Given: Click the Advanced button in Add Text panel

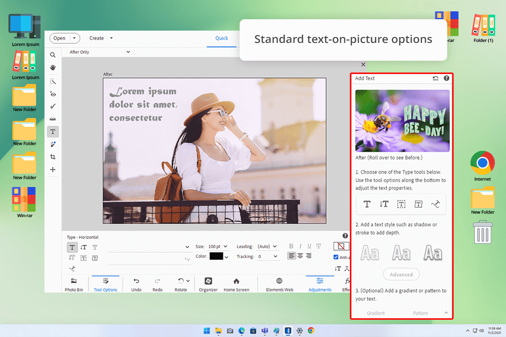Looking at the screenshot, I should 401,274.
